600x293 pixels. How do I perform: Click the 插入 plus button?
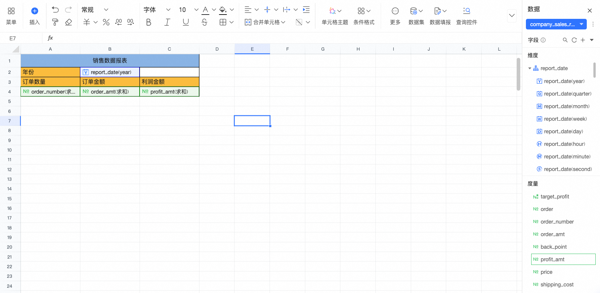click(x=34, y=16)
